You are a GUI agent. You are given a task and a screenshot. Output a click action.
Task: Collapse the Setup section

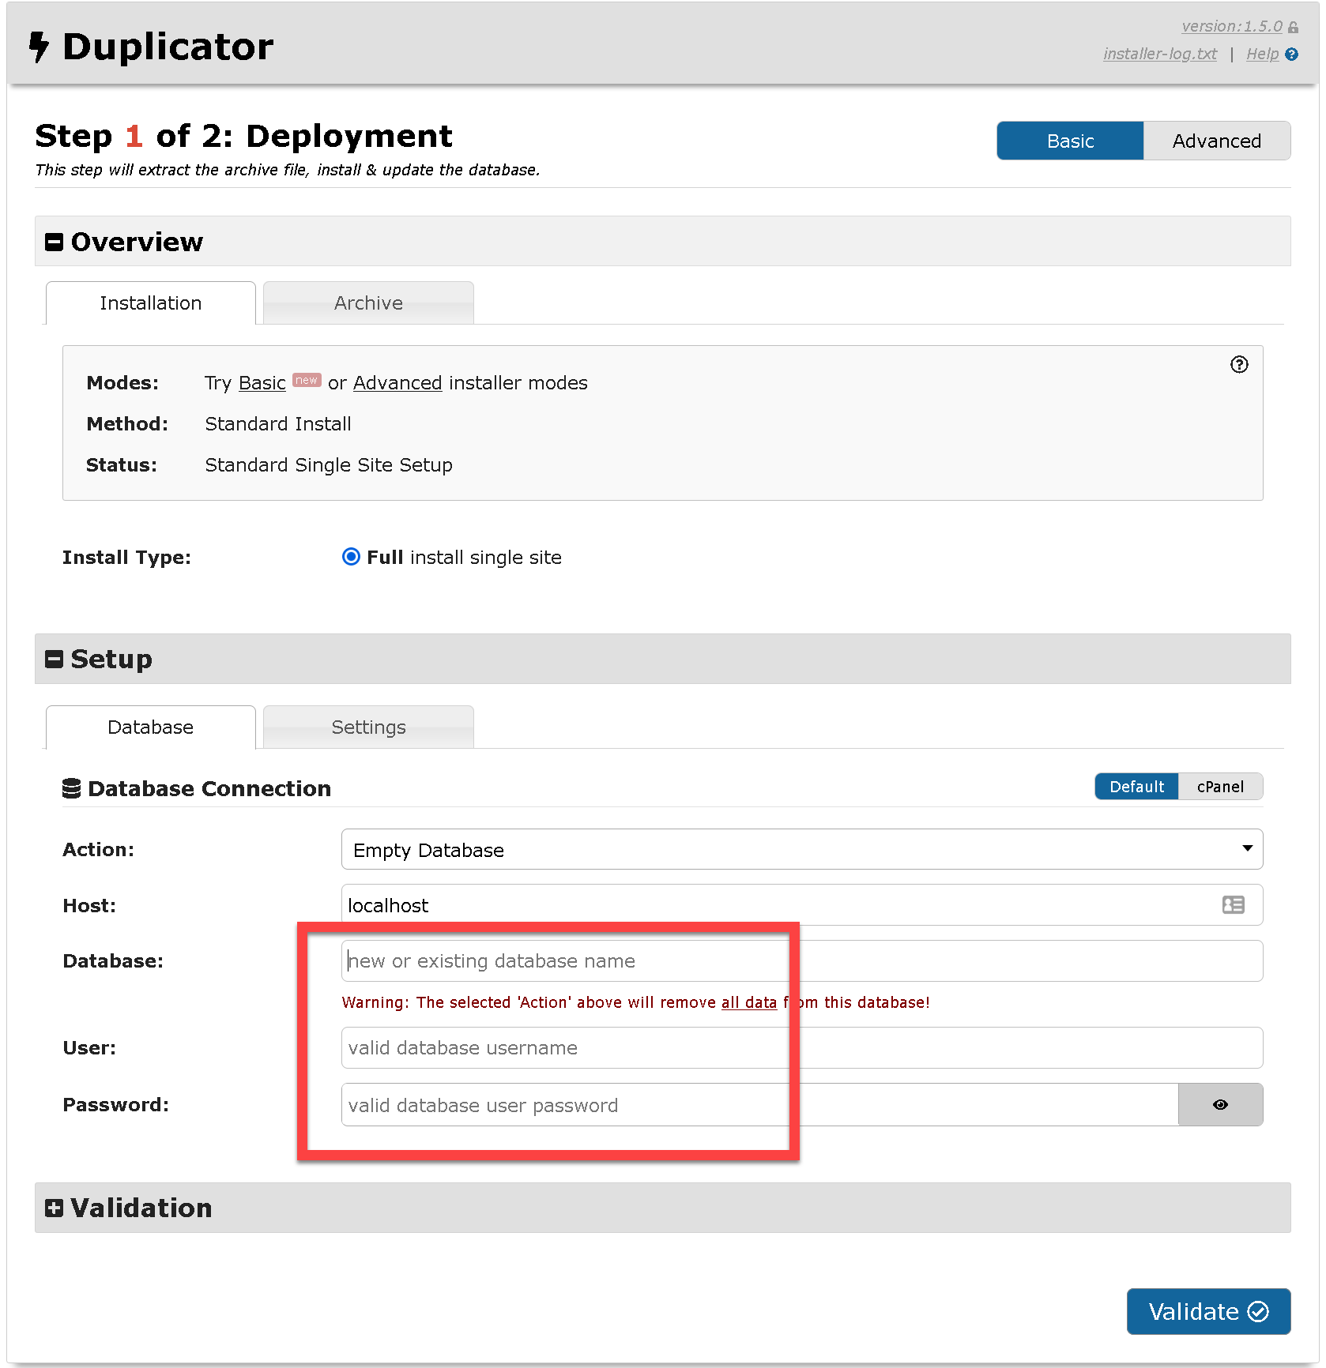(x=55, y=659)
